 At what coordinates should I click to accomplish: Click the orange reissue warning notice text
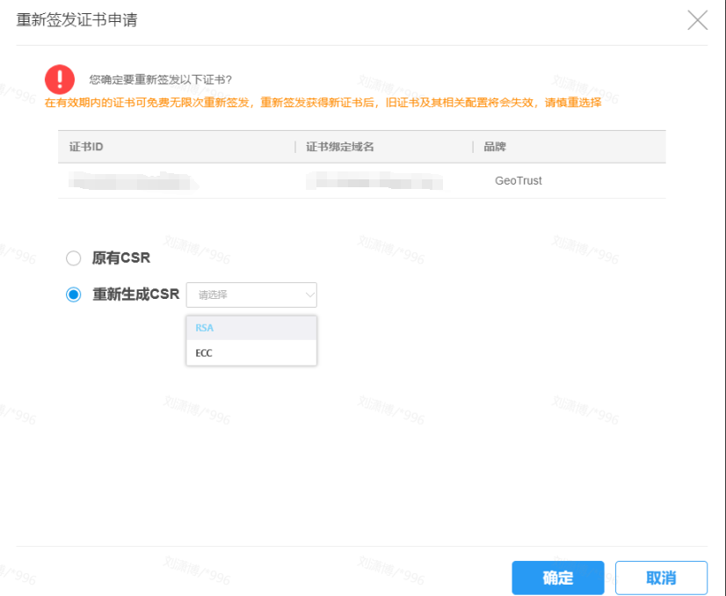coord(323,103)
